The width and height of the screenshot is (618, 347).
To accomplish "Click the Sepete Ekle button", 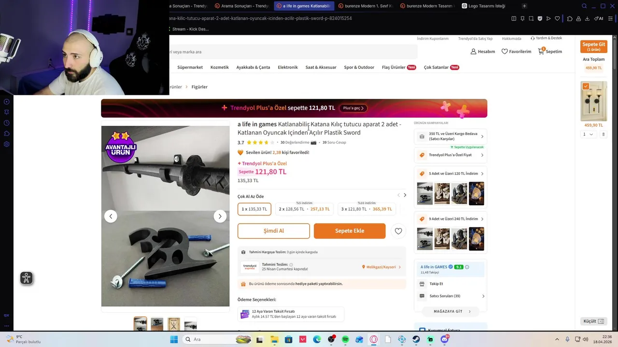I will click(x=350, y=231).
